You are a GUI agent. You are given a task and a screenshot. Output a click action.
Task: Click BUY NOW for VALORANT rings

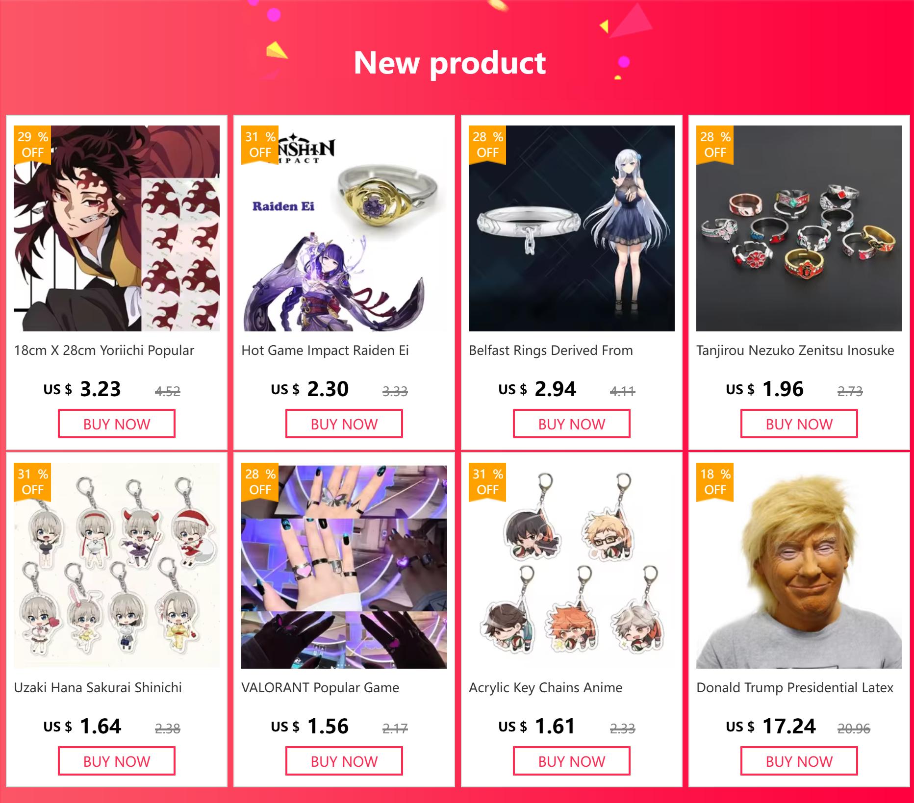[x=344, y=761]
